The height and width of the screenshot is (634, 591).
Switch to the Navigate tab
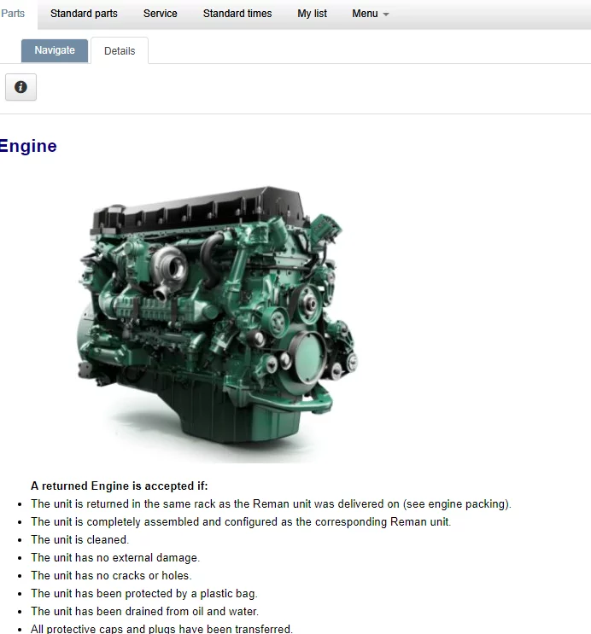pyautogui.click(x=55, y=50)
